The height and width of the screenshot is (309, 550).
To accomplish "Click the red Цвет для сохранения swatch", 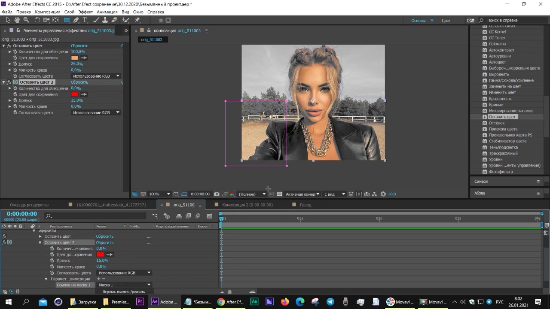I will (75, 94).
